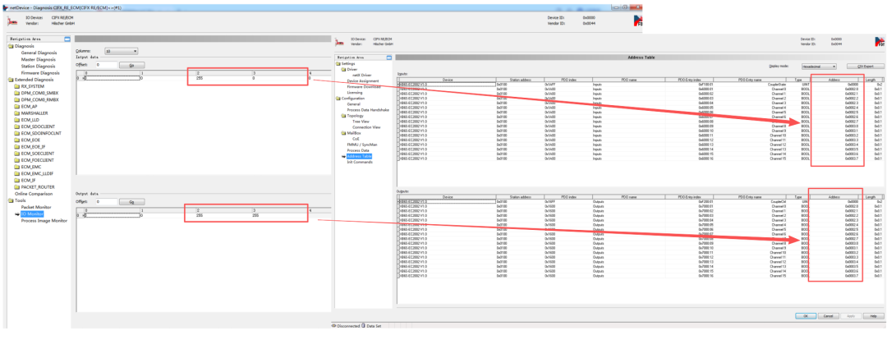Click the Topology folder icon

click(x=343, y=116)
